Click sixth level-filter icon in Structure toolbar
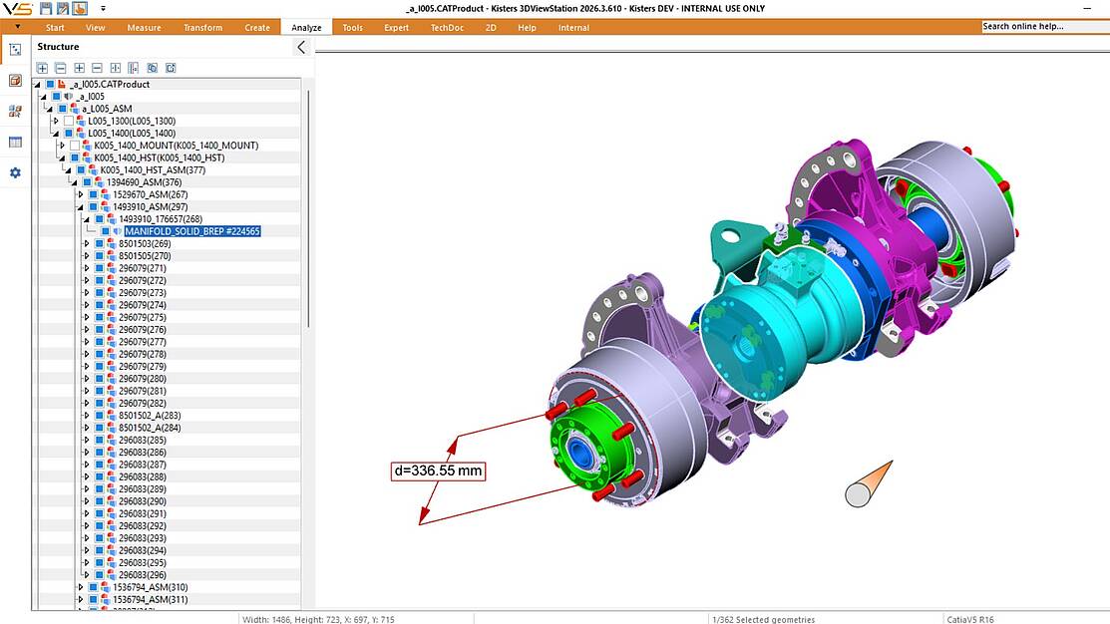Viewport: 1110px width, 624px height. (x=133, y=68)
